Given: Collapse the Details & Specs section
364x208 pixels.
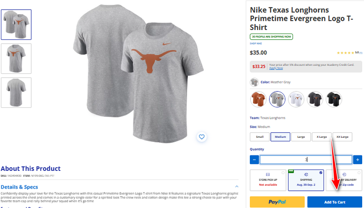Looking at the screenshot, I should click(x=237, y=186).
